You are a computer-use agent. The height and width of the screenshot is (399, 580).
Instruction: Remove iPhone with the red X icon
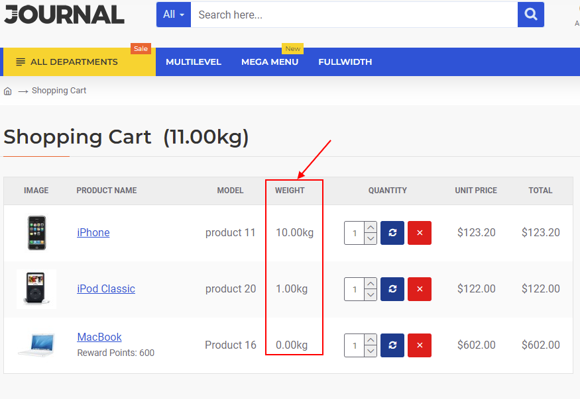point(419,233)
